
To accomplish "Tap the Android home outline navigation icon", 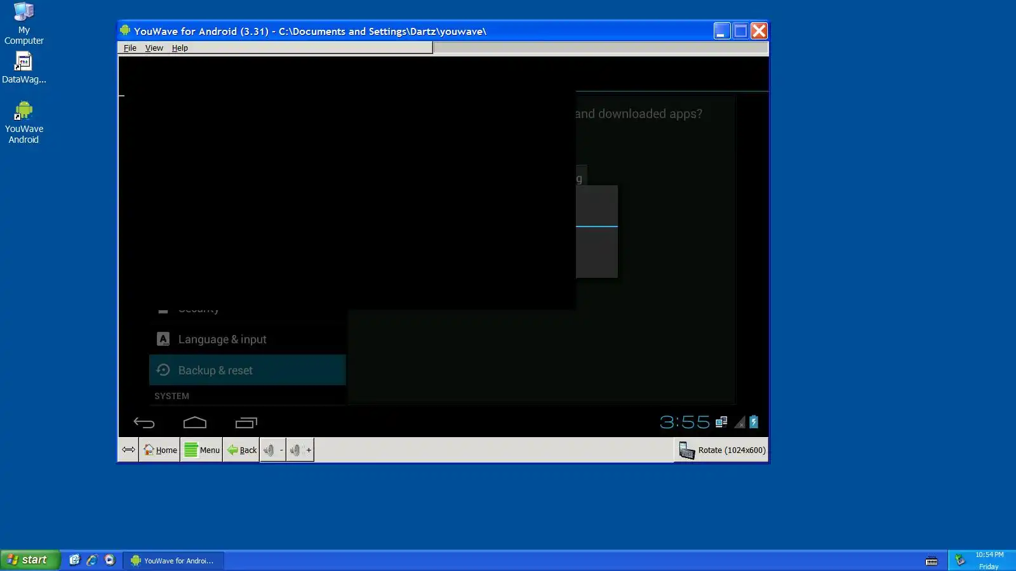I will pos(195,423).
